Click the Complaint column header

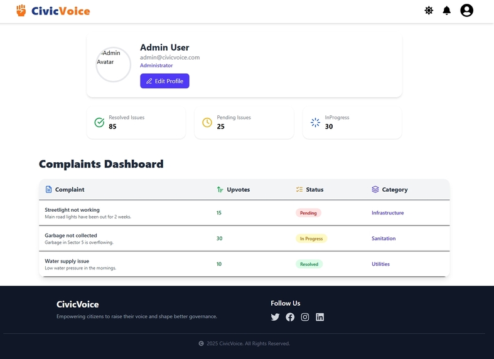point(70,190)
